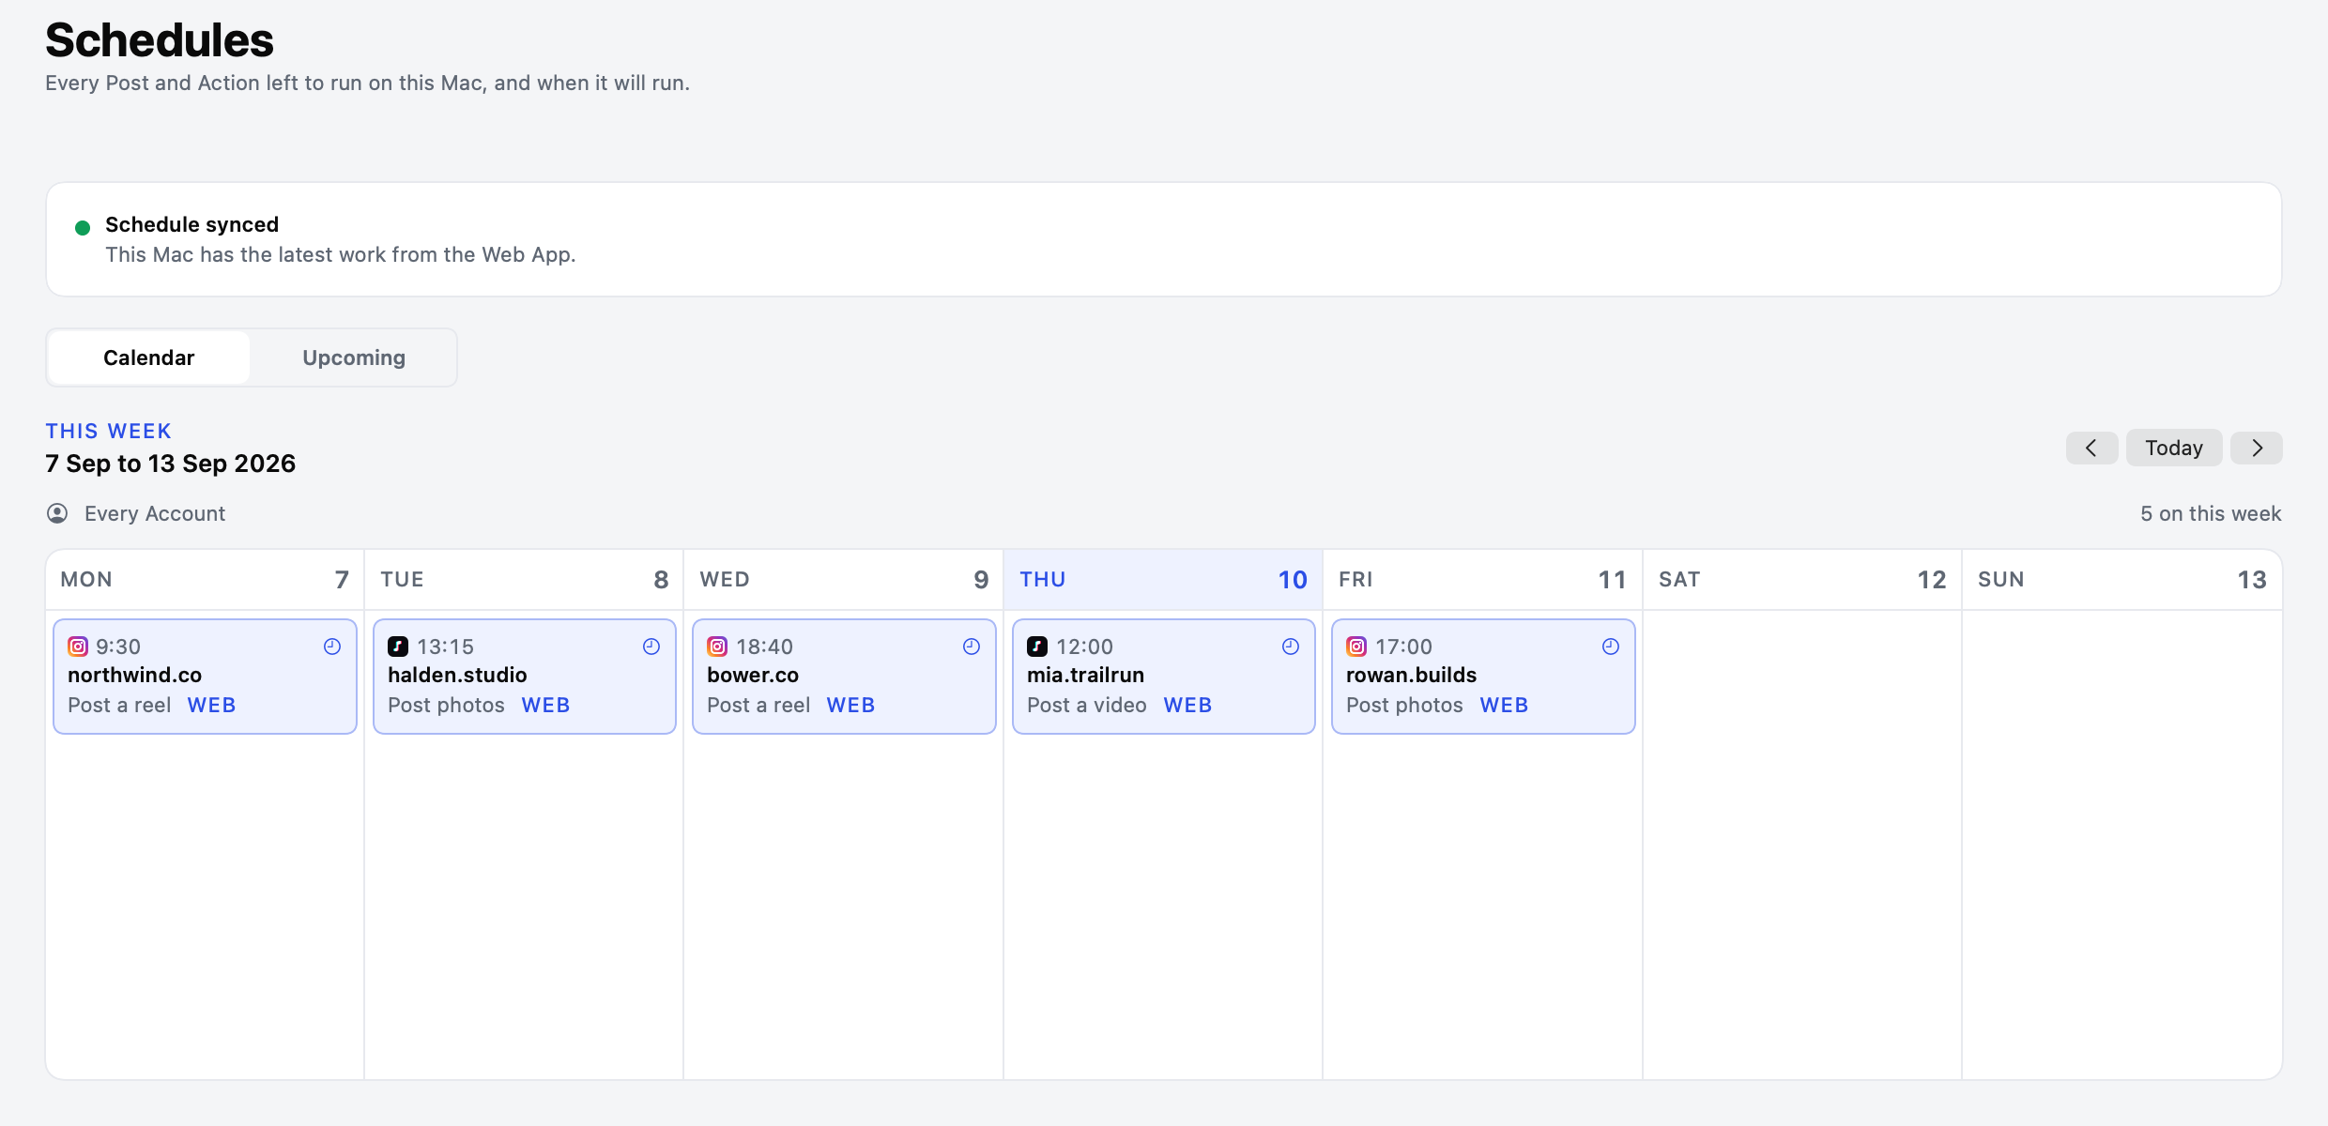Select the THU 10 day header
2328x1126 pixels.
pyautogui.click(x=1163, y=580)
